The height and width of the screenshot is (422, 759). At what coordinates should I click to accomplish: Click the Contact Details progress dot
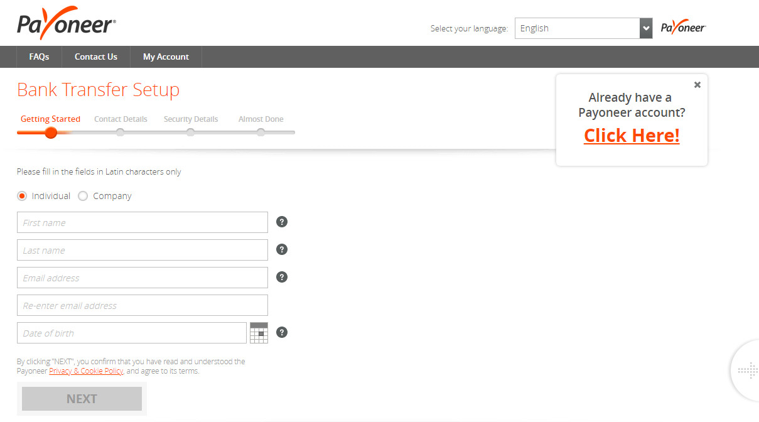pyautogui.click(x=120, y=133)
